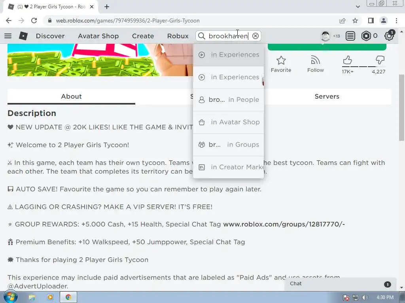405x303 pixels.
Task: Open a new browser tab
Action: pyautogui.click(x=107, y=7)
